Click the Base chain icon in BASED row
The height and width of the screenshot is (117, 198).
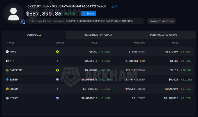coord(57,79)
